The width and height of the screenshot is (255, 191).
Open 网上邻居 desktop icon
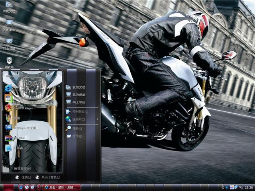point(9,43)
